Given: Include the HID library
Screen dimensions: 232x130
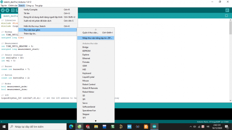Looking at the screenshot, I should pyautogui.click(x=96, y=70).
